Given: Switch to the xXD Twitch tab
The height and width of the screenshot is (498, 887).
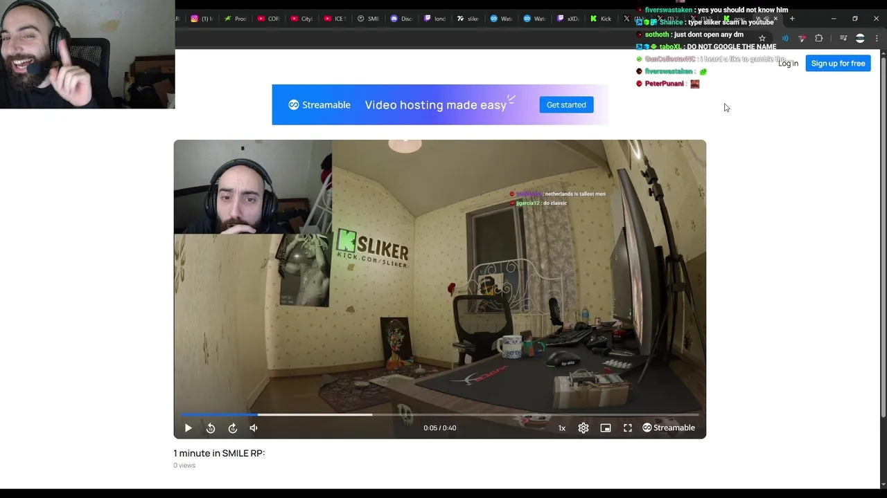Looking at the screenshot, I should (x=568, y=19).
